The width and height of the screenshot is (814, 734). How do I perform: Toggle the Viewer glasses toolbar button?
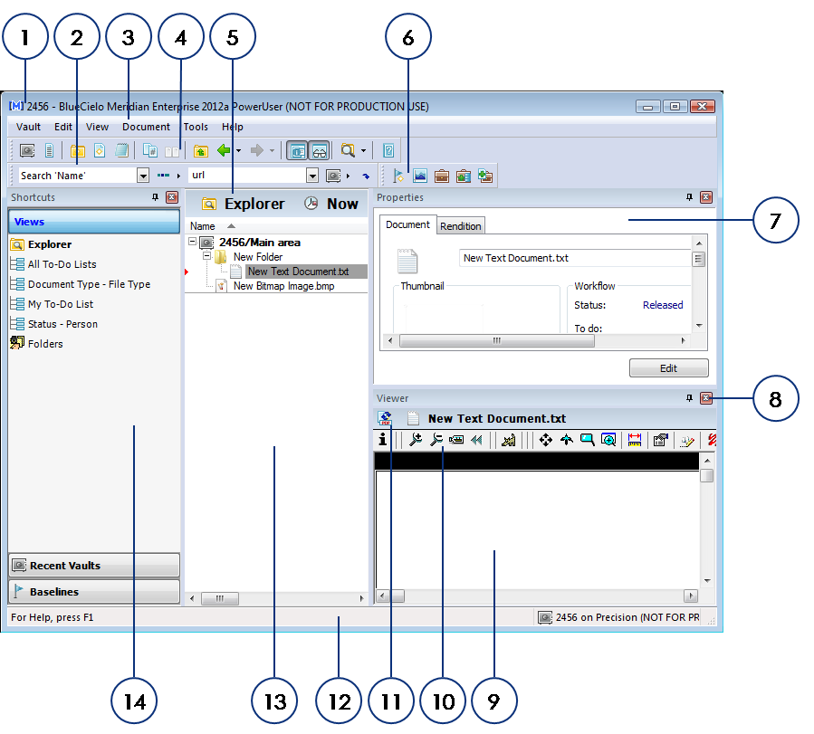click(x=320, y=151)
